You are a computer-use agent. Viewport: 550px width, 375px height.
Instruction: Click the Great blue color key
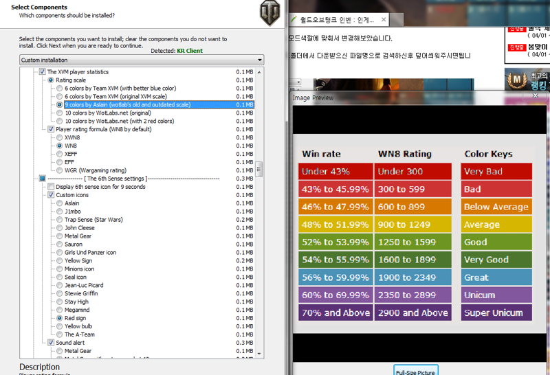pyautogui.click(x=496, y=277)
